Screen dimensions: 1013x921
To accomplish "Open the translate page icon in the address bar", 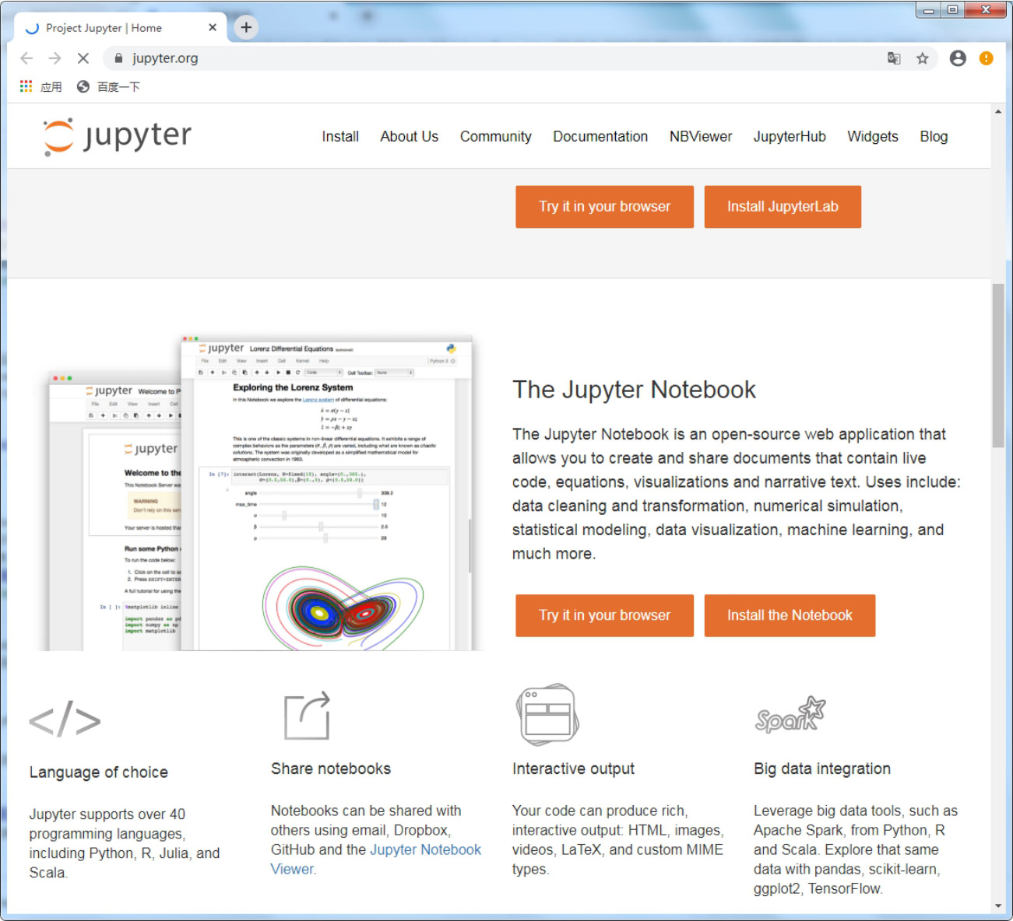I will pos(894,58).
